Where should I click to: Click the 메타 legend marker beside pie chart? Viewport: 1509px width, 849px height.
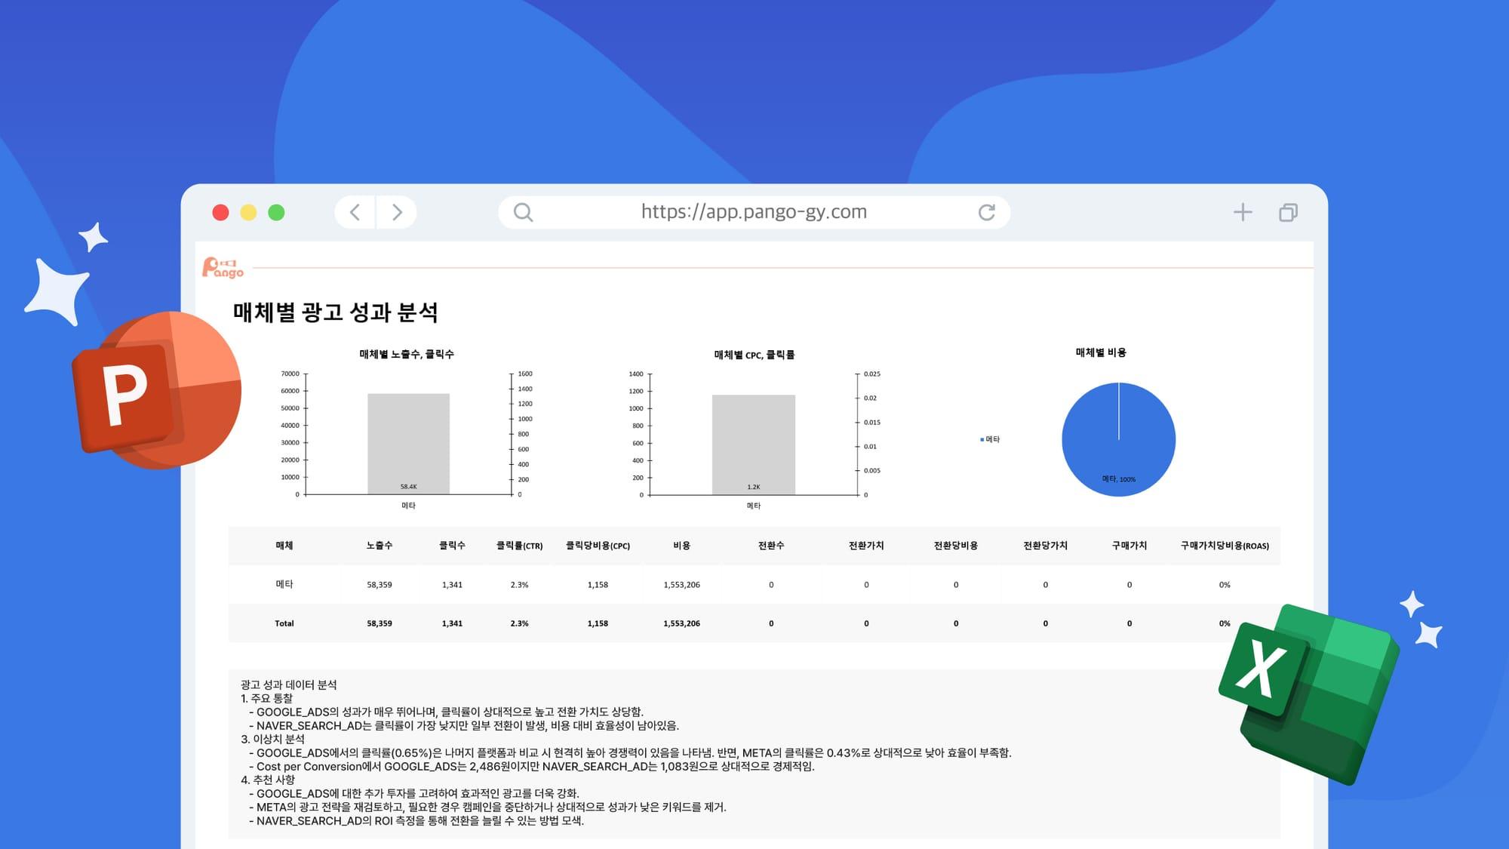click(x=982, y=439)
